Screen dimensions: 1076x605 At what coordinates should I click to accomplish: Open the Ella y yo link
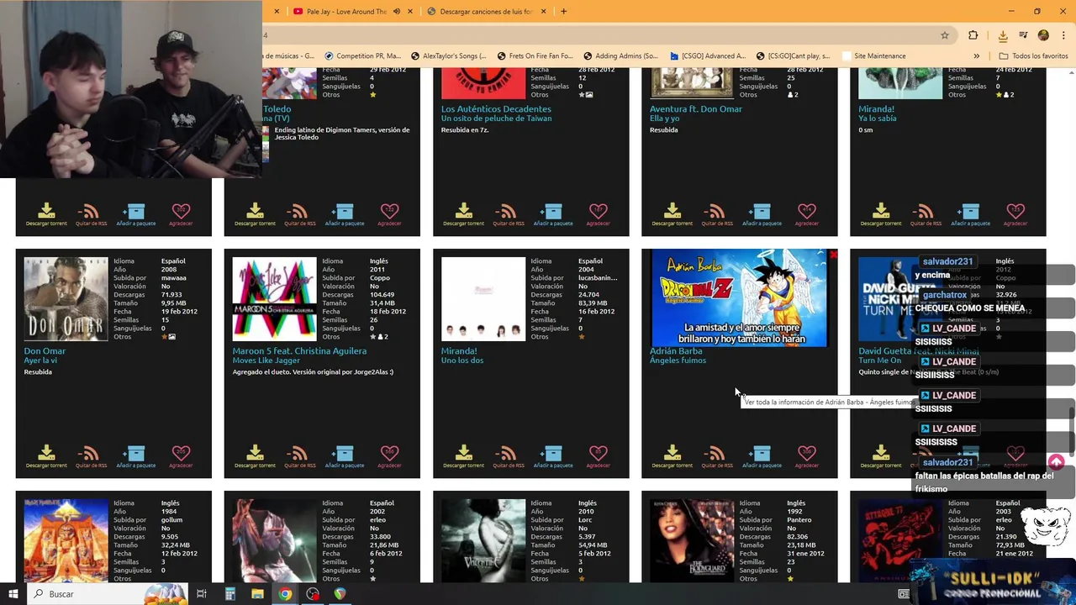pos(665,118)
